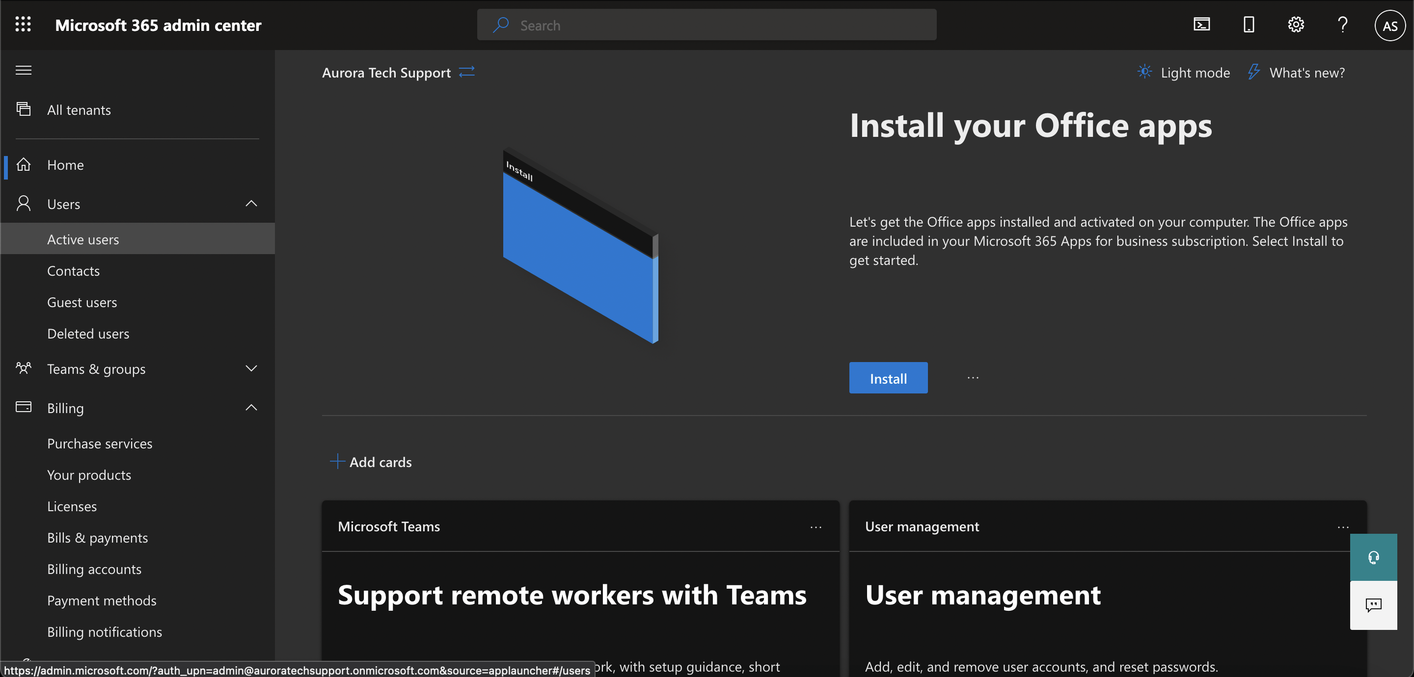Image resolution: width=1414 pixels, height=677 pixels.
Task: Click Microsoft 365 admin center title
Action: [x=158, y=25]
